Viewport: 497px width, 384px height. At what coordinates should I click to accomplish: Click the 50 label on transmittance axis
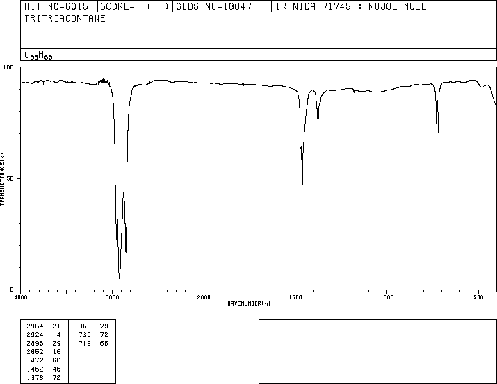coord(10,178)
